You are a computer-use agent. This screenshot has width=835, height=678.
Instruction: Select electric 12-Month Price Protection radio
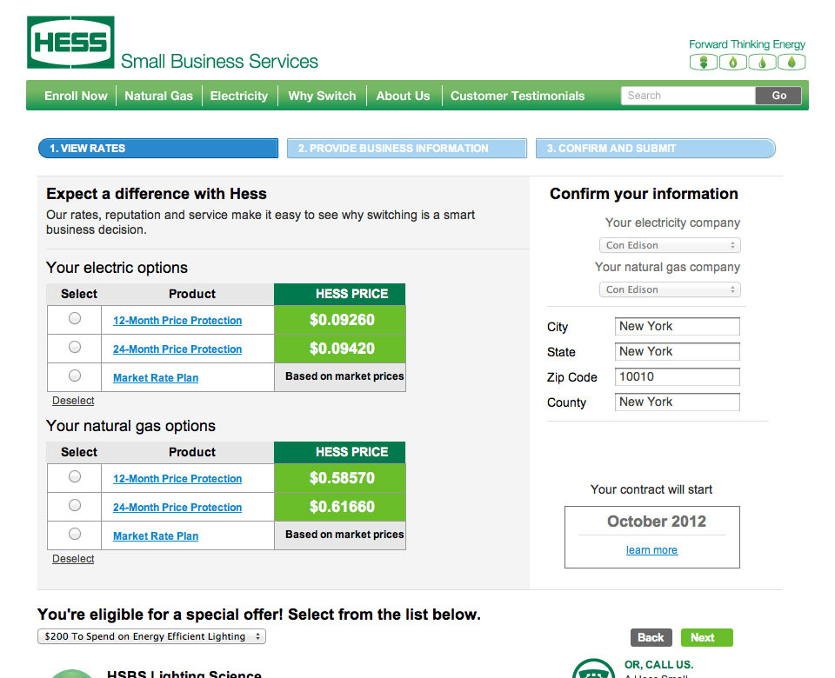coord(75,318)
